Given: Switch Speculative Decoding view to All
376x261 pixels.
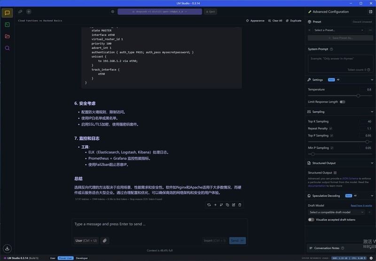Looking at the screenshot, I should tap(355, 196).
